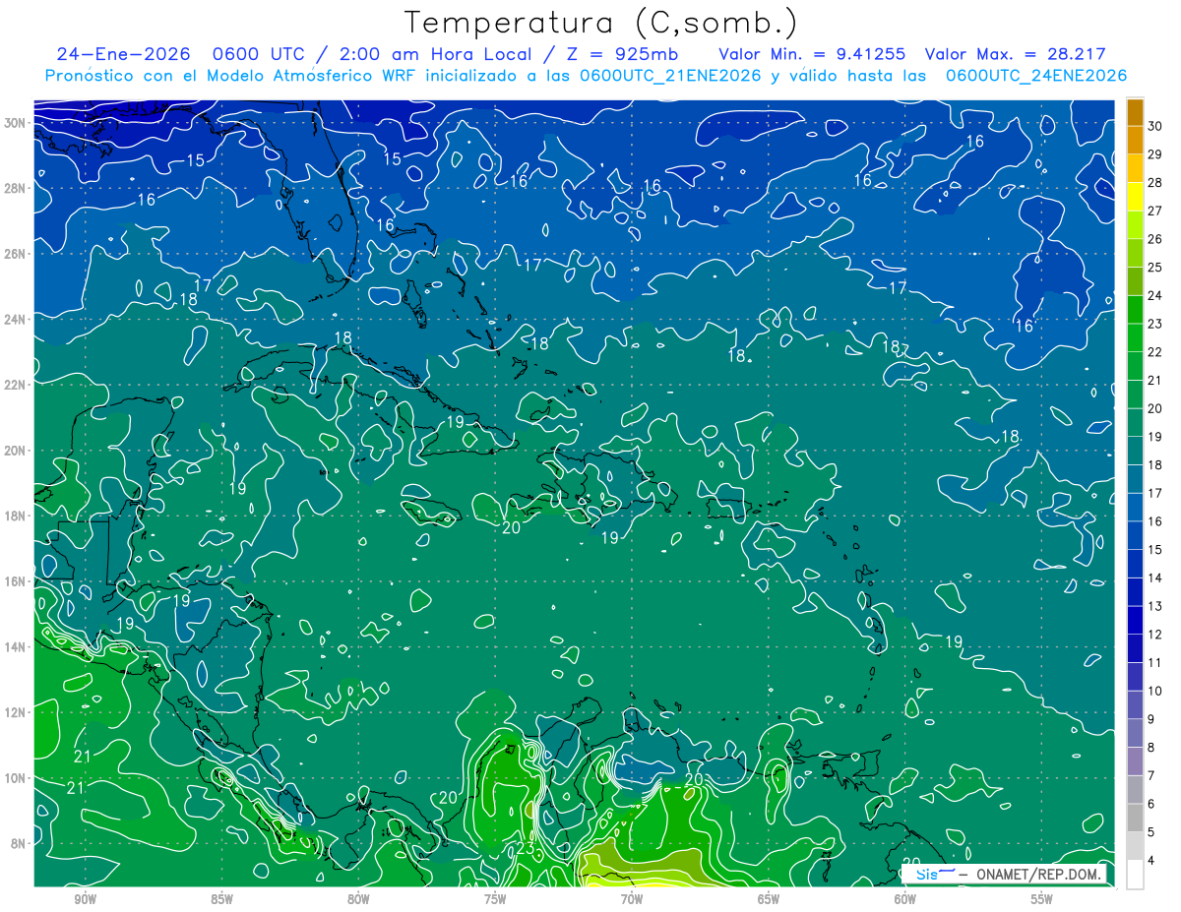
Task: Click the yellow legend swatch between 27 and 28
Action: click(1135, 197)
